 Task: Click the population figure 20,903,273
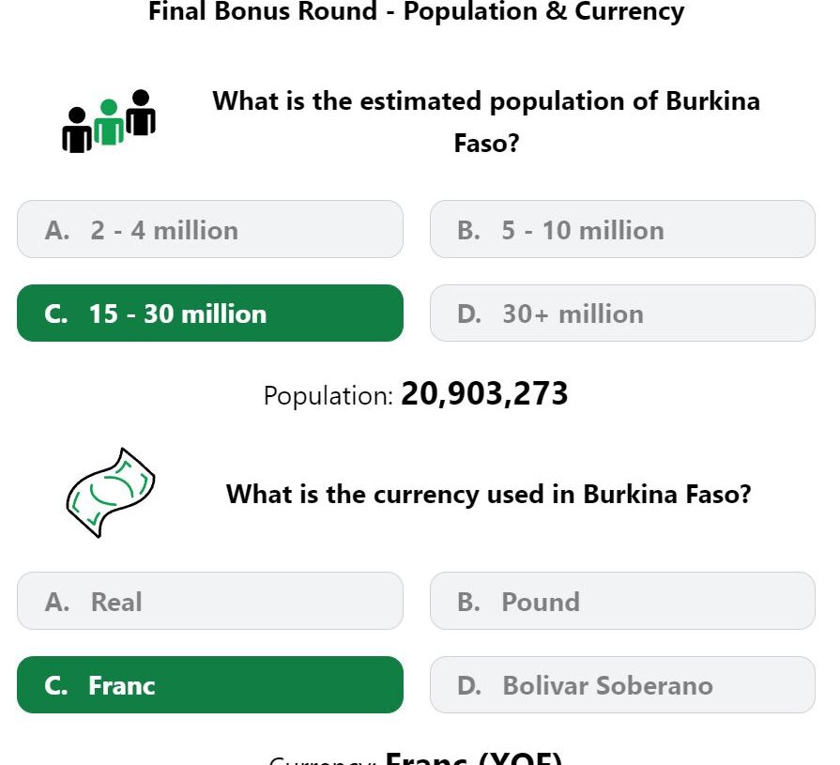(484, 393)
